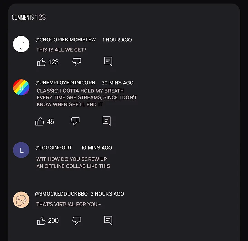The image size is (248, 241).
Task: Dislike the "THIS IS ALL WE GET?" comment
Action: pyautogui.click(x=76, y=62)
